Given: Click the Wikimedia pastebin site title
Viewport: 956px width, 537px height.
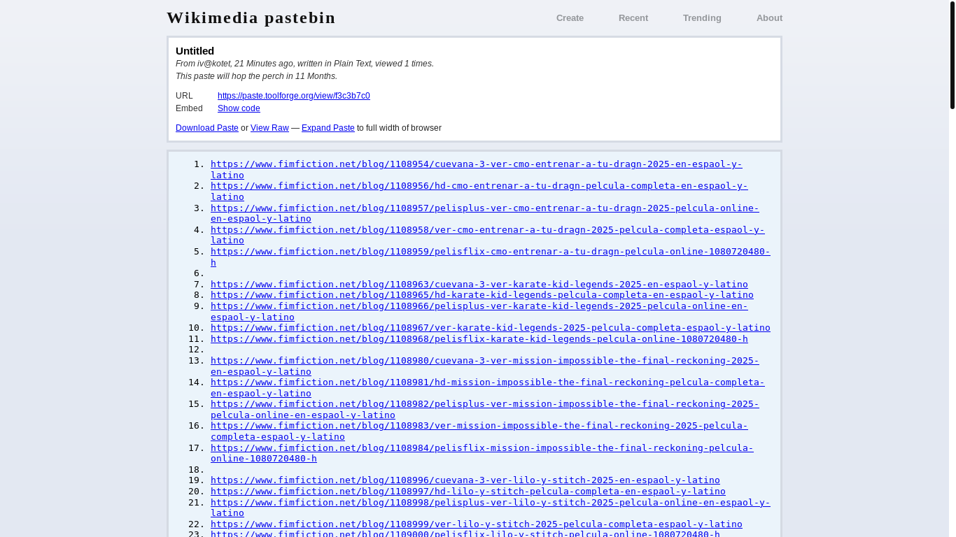Looking at the screenshot, I should [251, 18].
